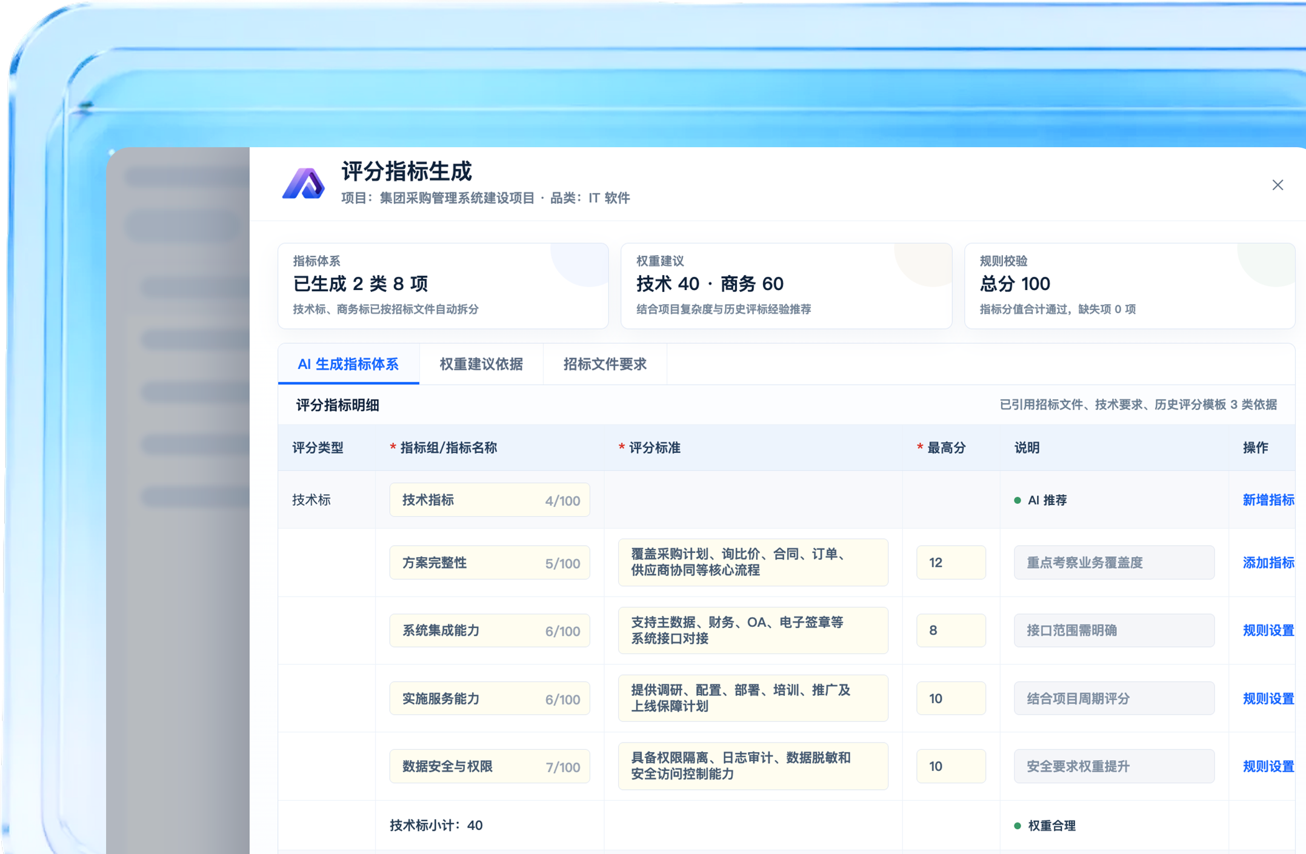Screen dimensions: 1306x854
Task: Select the 权重建议 summary card
Action: click(x=787, y=286)
